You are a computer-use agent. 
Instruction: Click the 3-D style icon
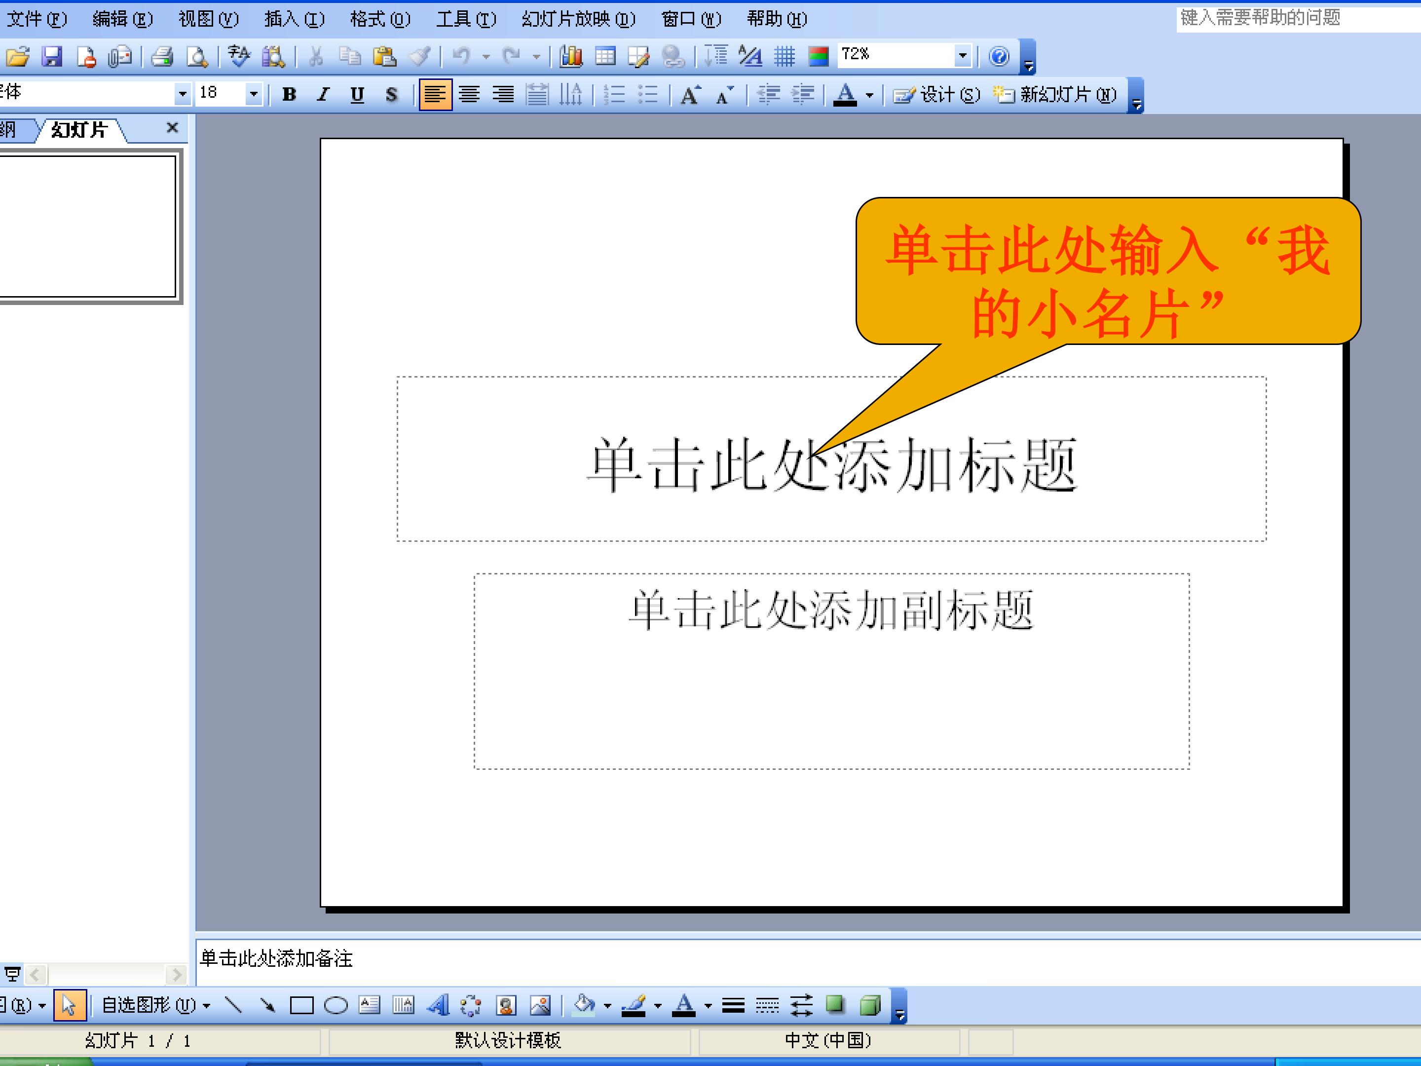[x=869, y=1005]
